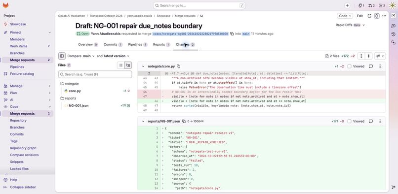Open diff view settings dropdown
Viewport: 398px width, 194px height.
point(380,56)
